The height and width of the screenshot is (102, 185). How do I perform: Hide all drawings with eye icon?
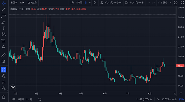pos(4,88)
